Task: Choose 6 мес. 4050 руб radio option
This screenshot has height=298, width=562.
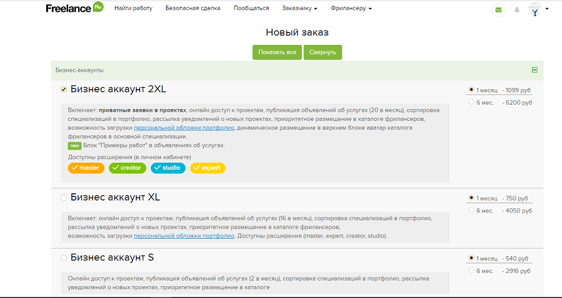Action: click(471, 211)
